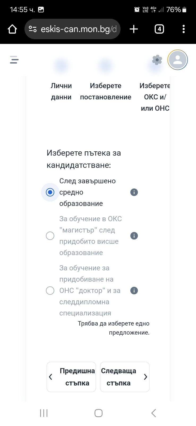Show open tabs switcher

pyautogui.click(x=159, y=29)
